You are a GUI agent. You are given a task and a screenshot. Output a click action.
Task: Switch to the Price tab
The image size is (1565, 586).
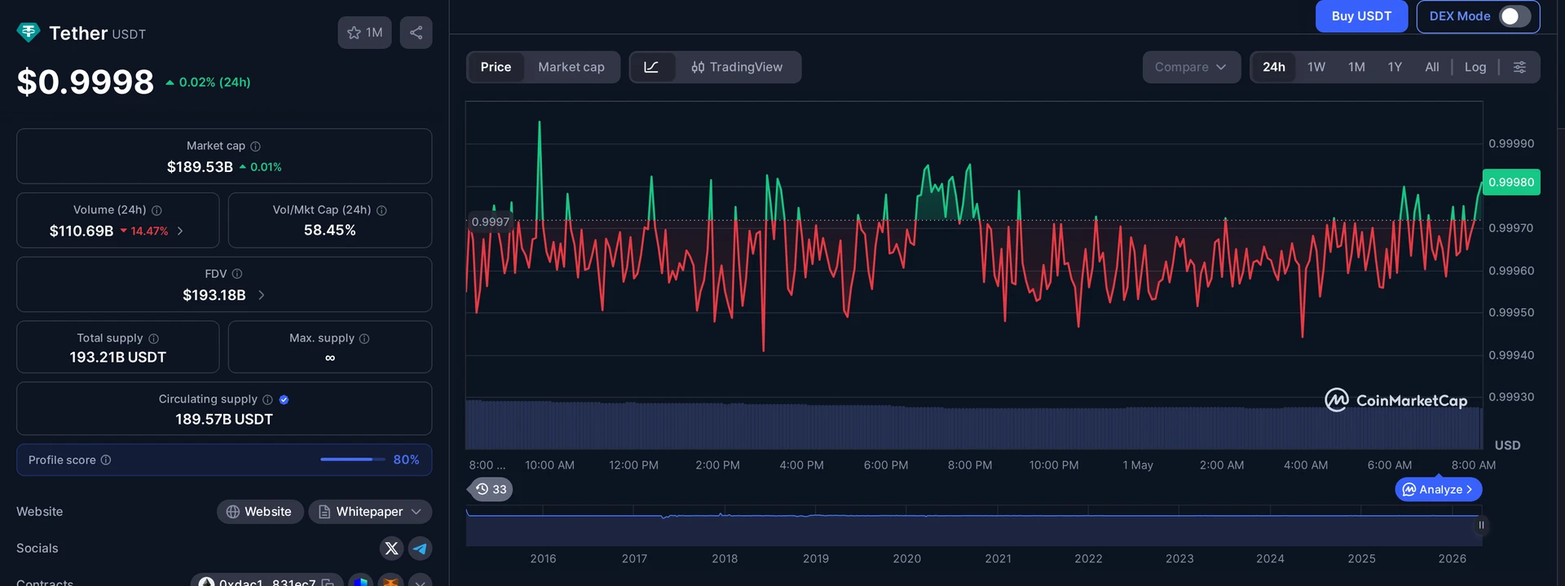pyautogui.click(x=496, y=67)
